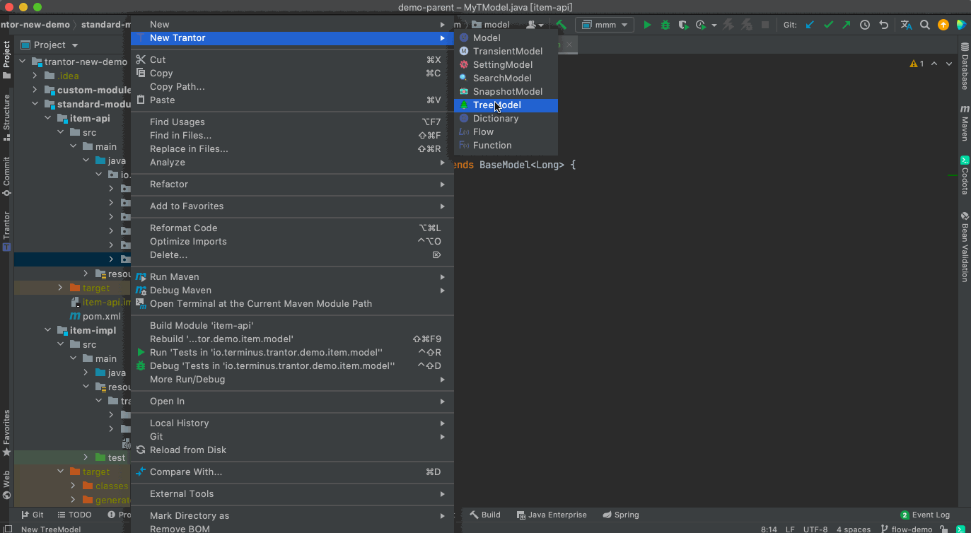The image size is (971, 533).
Task: Expand the classes folder under target
Action: (x=74, y=486)
